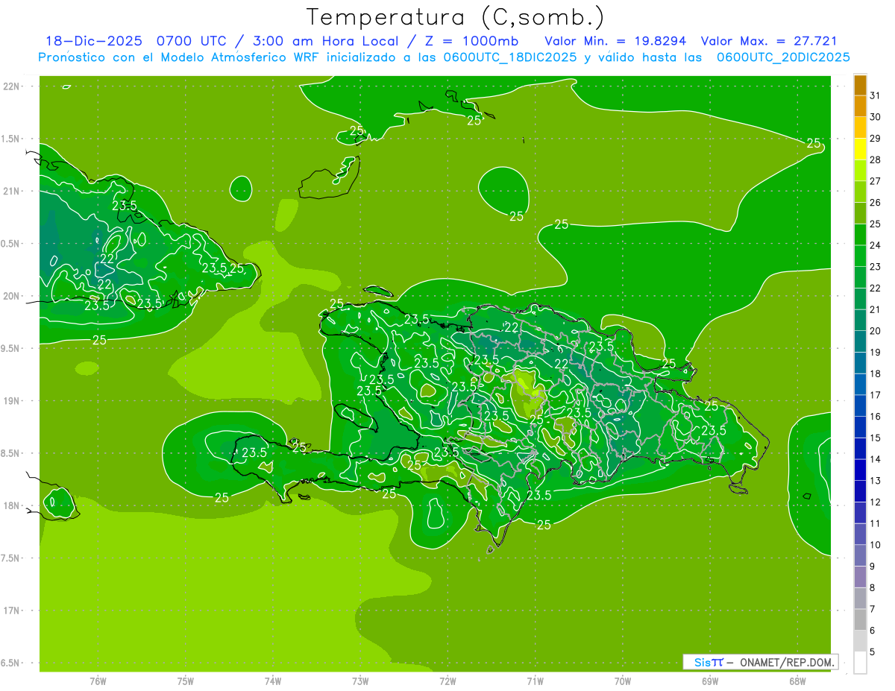Click the '17N' latitude axis label
Screen dimensions: 895x691
[11, 611]
